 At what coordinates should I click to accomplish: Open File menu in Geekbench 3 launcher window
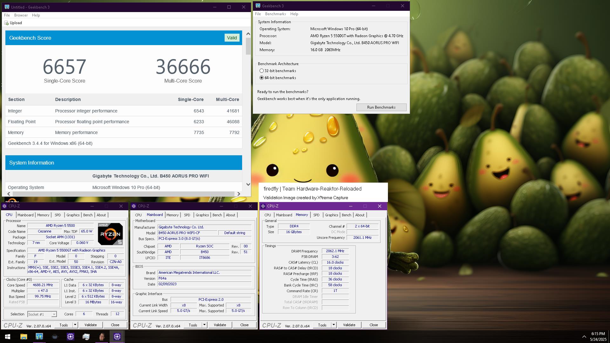(258, 14)
